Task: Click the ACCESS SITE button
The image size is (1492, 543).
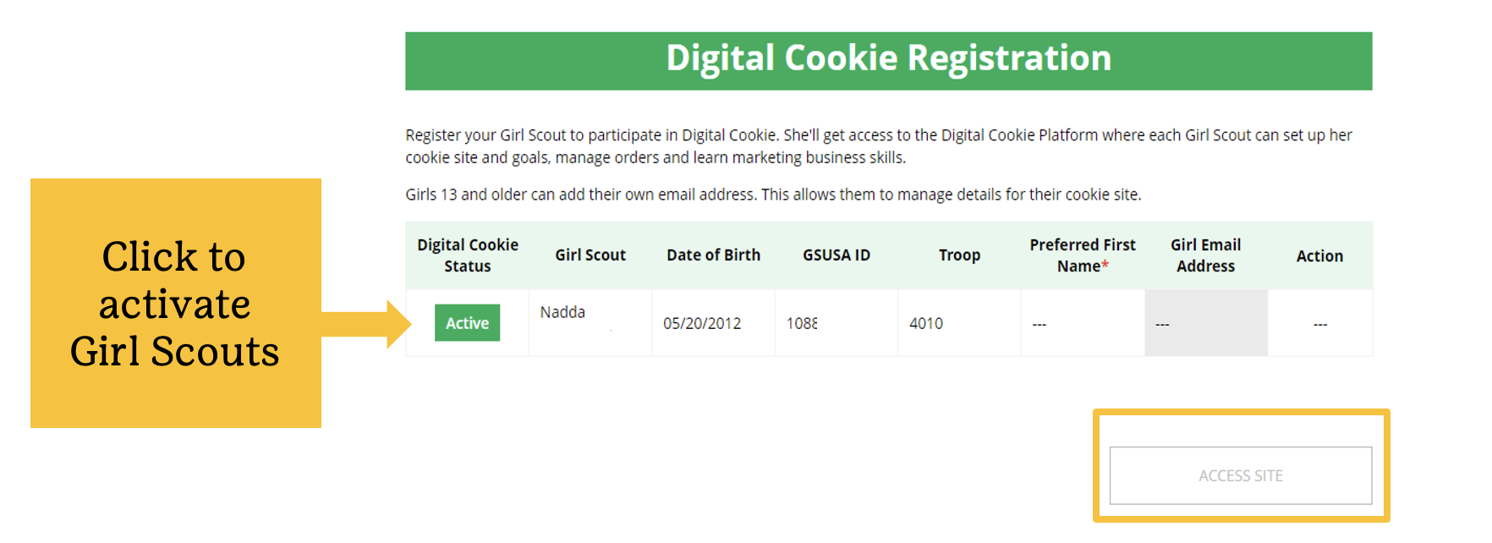Action: click(x=1240, y=475)
